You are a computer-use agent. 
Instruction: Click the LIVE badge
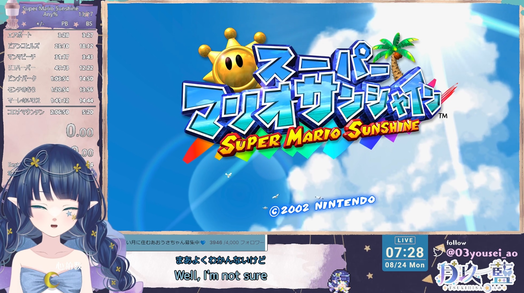(x=405, y=240)
